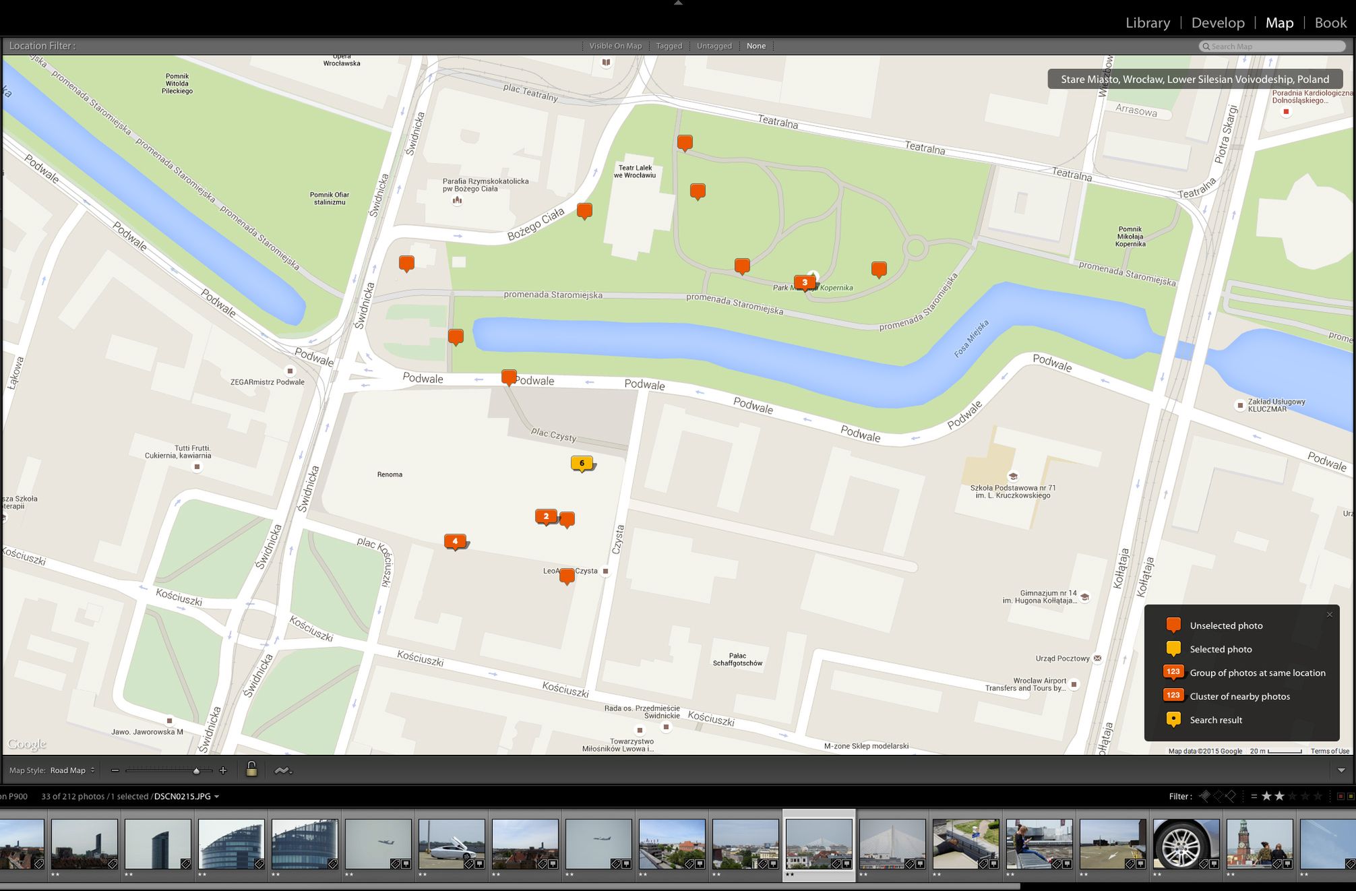Click the orange cluster pin numbered 4
Screen dimensions: 1356x891
pyautogui.click(x=455, y=542)
